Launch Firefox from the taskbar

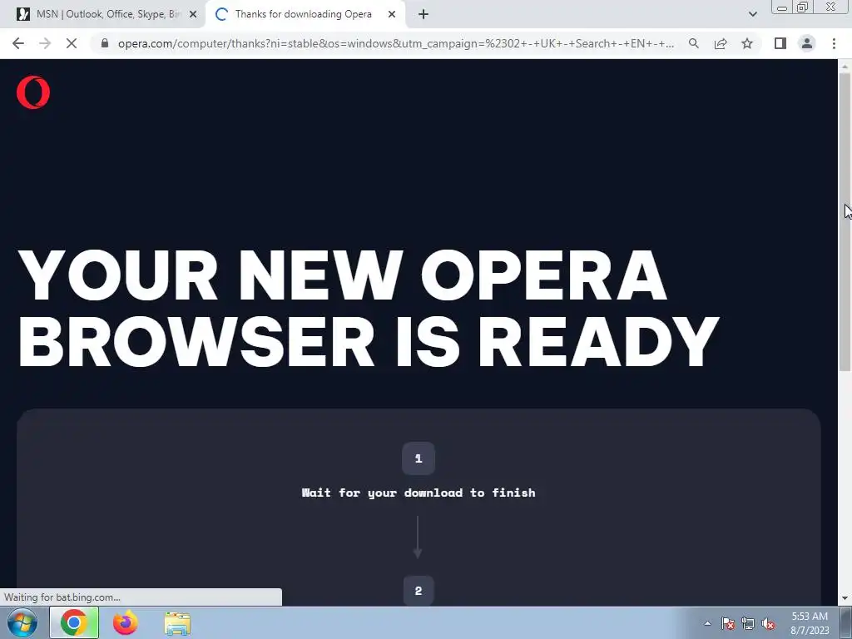[125, 622]
